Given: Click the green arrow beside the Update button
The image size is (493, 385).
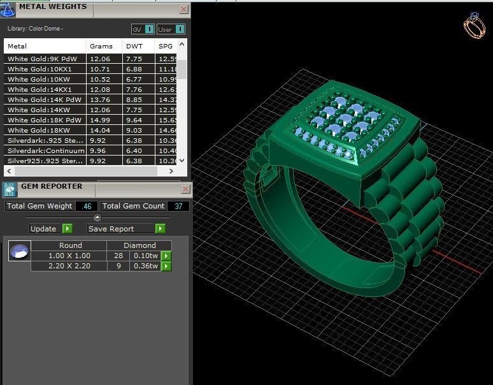Looking at the screenshot, I should coord(68,228).
